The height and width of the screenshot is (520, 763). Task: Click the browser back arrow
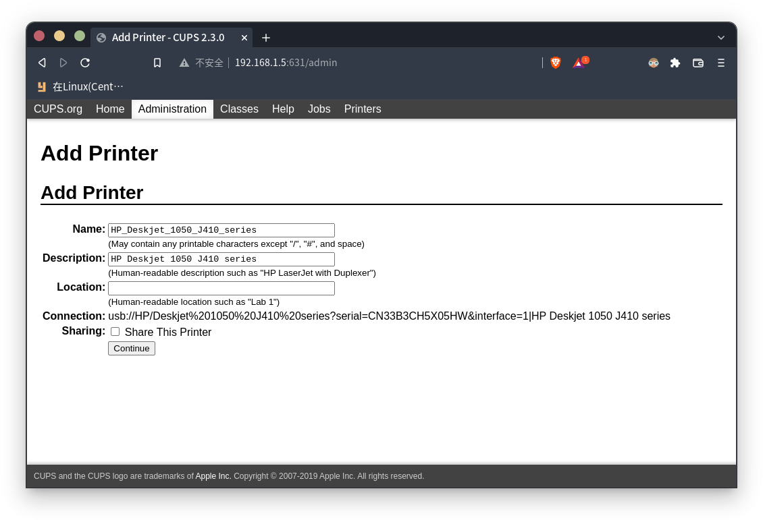42,63
